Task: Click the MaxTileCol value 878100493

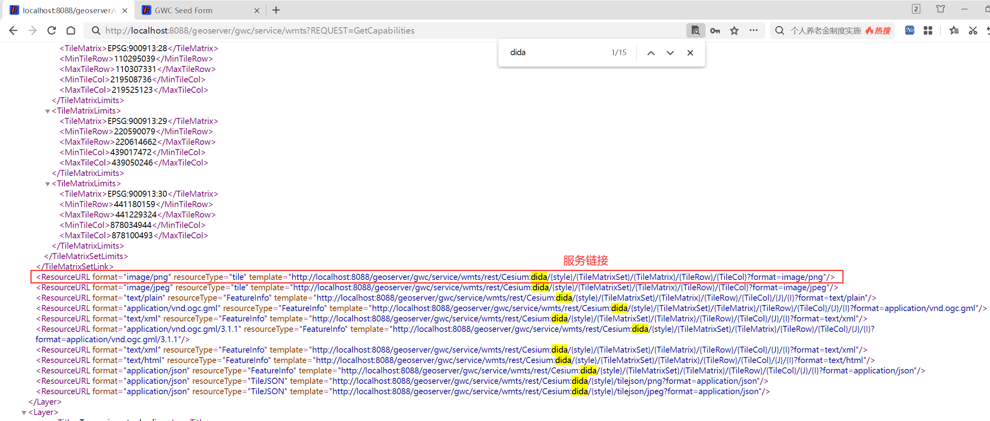Action: click(132, 235)
